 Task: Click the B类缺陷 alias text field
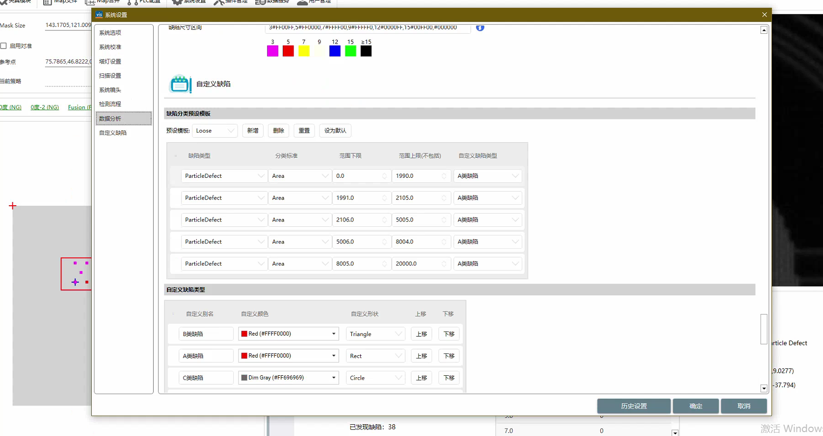click(x=206, y=334)
